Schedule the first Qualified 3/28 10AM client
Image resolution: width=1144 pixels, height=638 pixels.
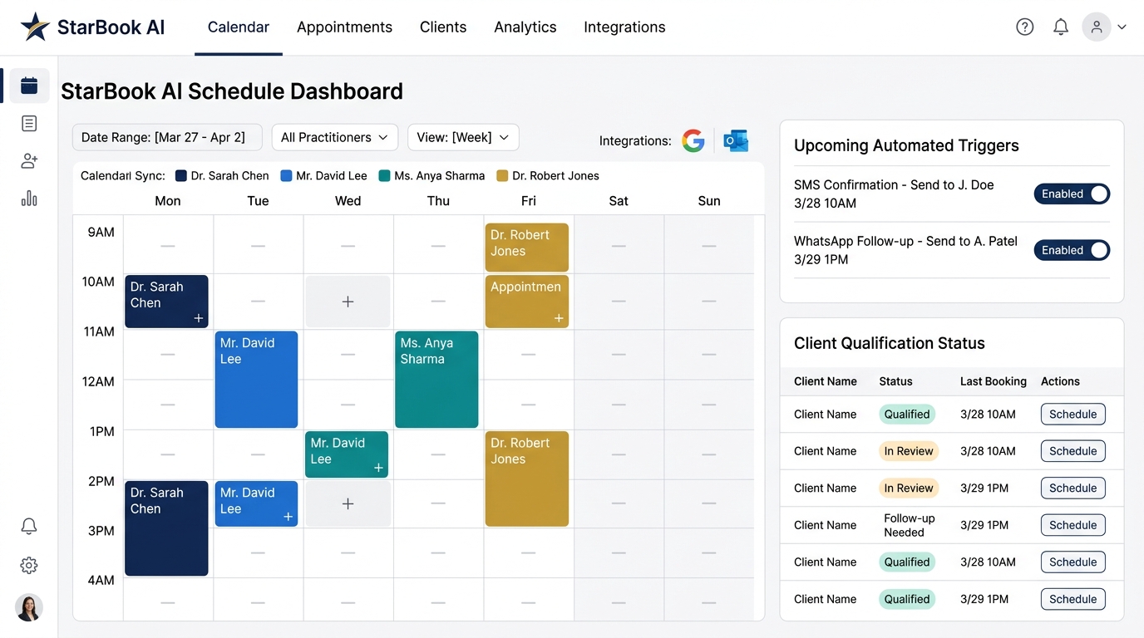click(x=1072, y=415)
